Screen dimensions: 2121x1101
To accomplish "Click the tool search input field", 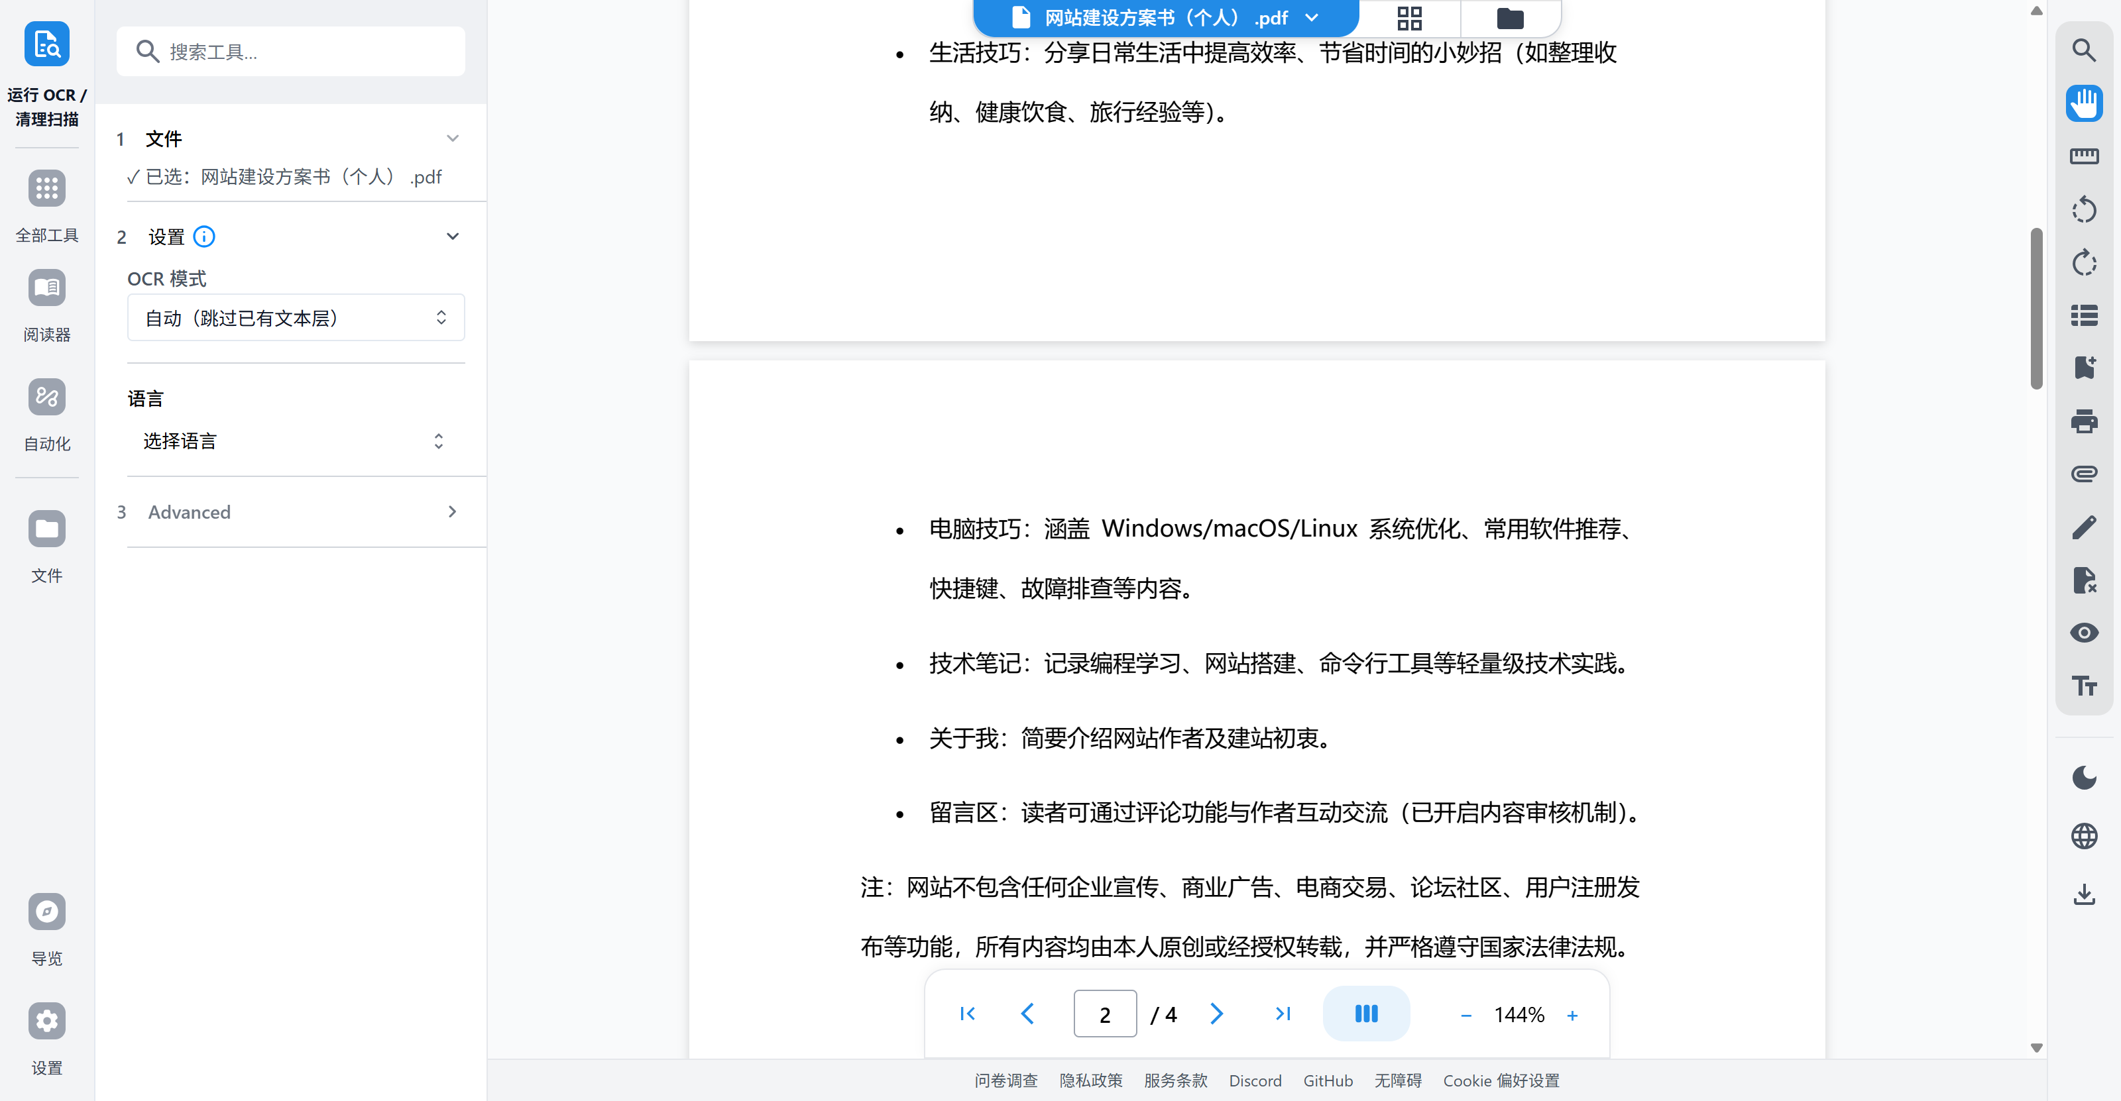I will pyautogui.click(x=291, y=52).
